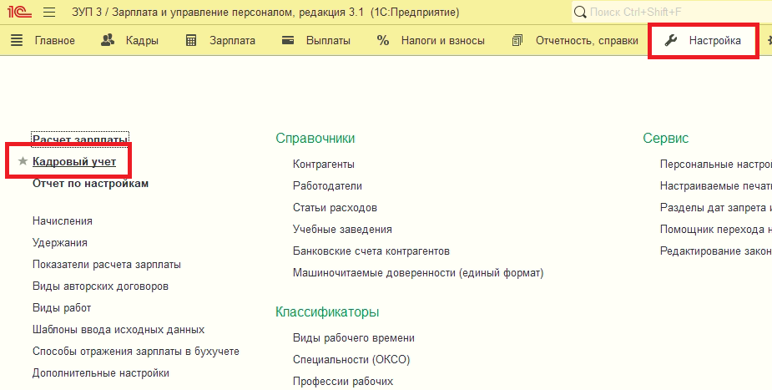Click the Сервис group heading

[666, 138]
